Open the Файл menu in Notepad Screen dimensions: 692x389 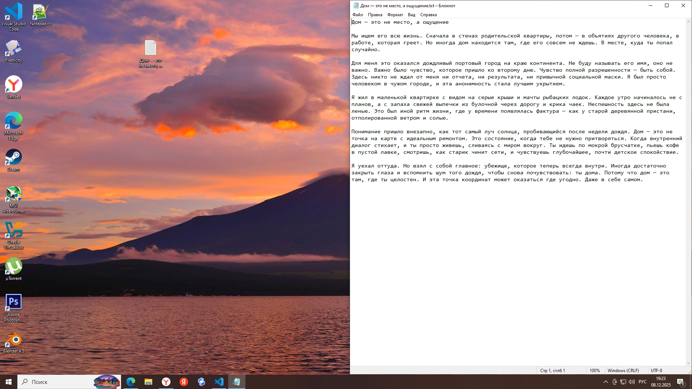point(358,15)
